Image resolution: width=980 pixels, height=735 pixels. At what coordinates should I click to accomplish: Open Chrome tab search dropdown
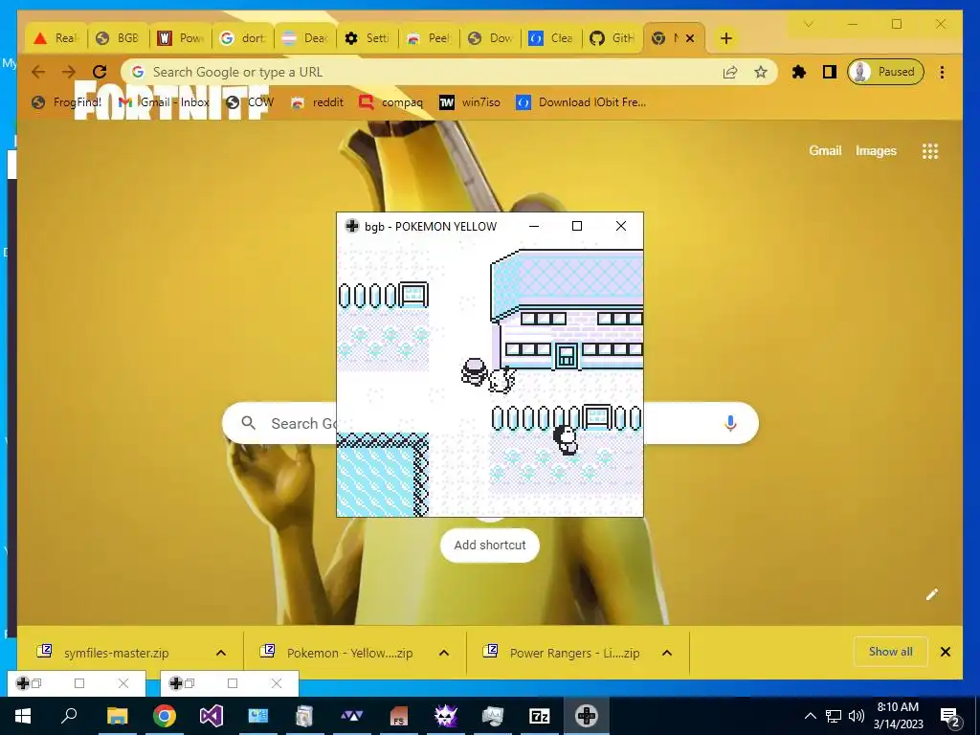coord(808,24)
